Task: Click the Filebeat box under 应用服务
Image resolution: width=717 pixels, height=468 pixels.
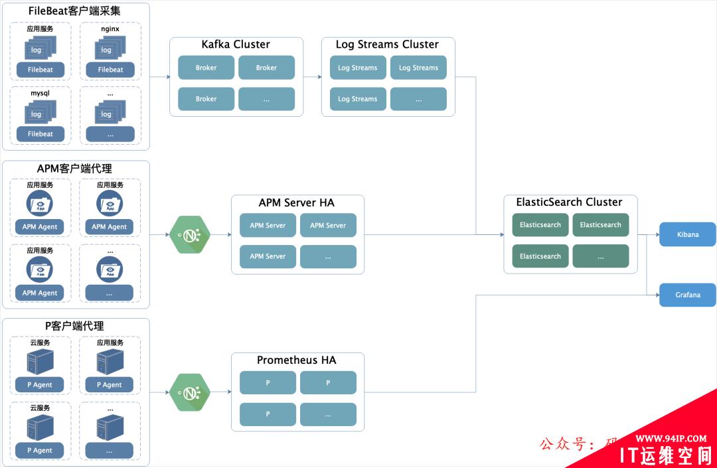Action: (40, 70)
